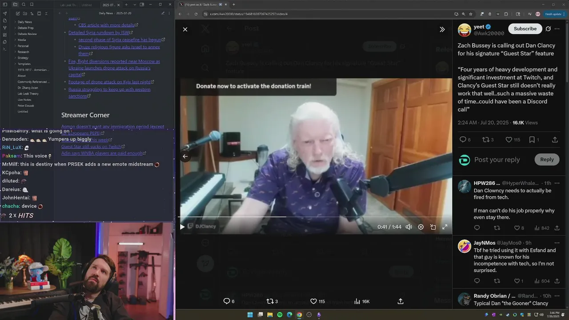Collapse the X post side panel with the double-chevron
Screen dimensions: 569x320
[442, 29]
